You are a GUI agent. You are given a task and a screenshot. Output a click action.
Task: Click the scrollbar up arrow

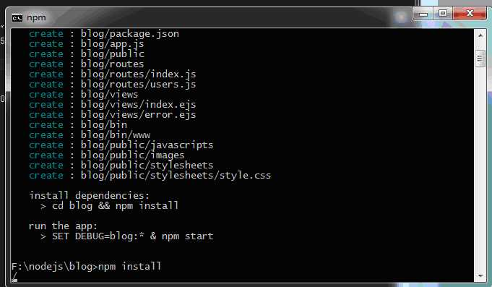click(480, 35)
